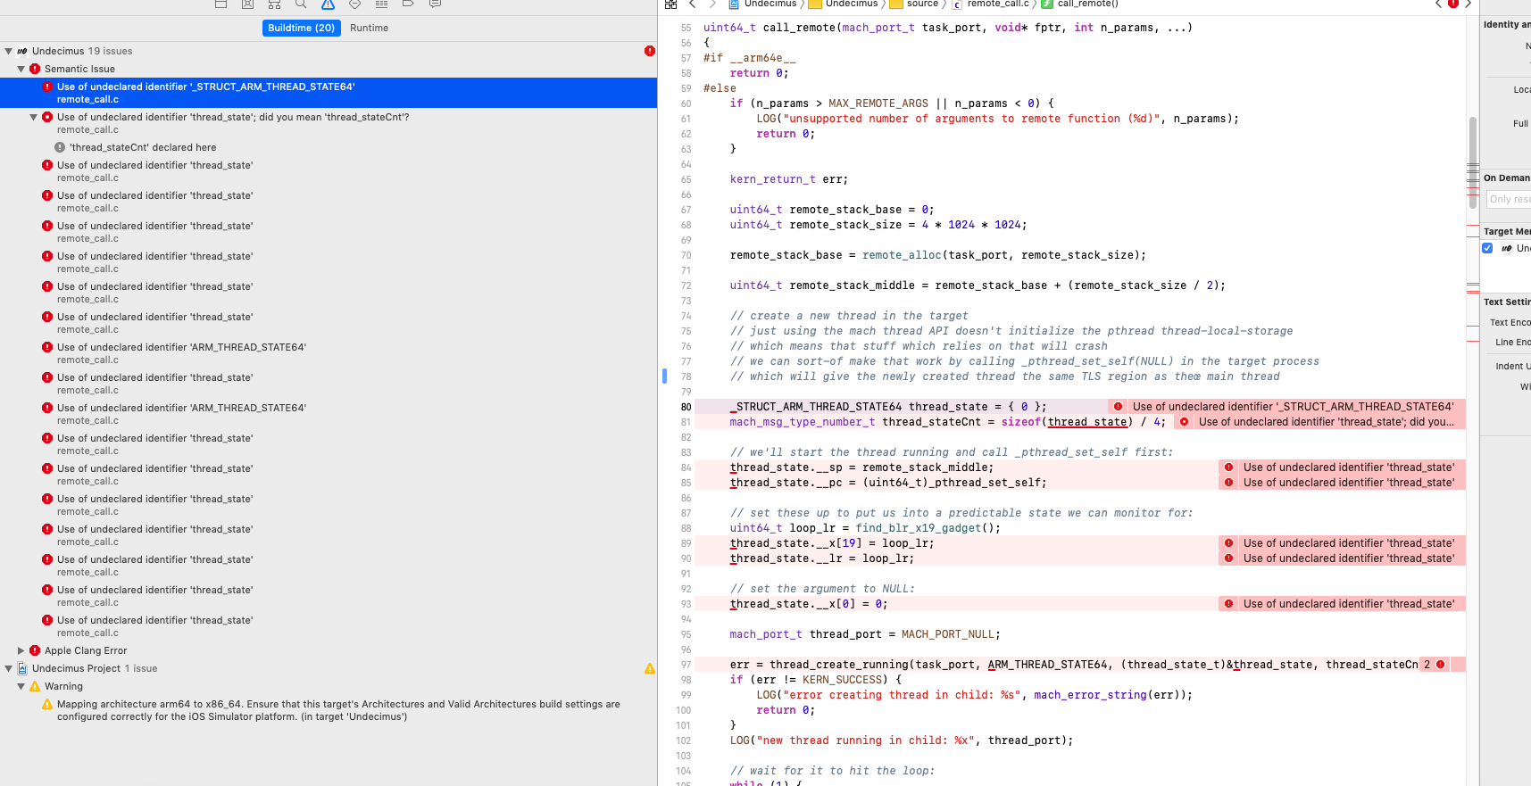Click MAX_REMOTE_ARGS on line 60
1531x786 pixels.
(878, 103)
